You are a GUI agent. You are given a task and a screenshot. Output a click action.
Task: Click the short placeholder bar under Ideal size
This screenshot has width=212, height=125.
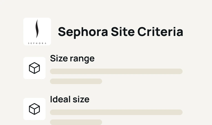[x=76, y=122]
